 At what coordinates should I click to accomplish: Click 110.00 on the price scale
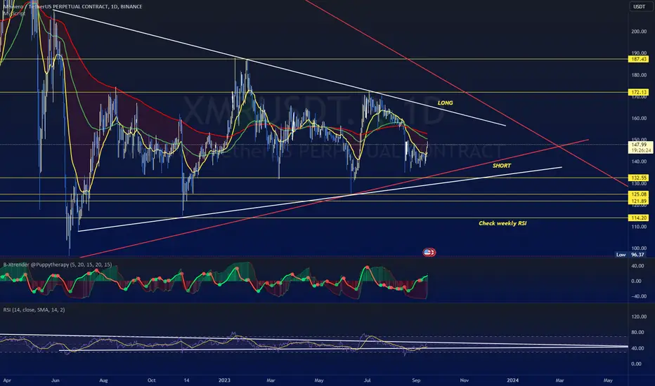tap(639, 227)
